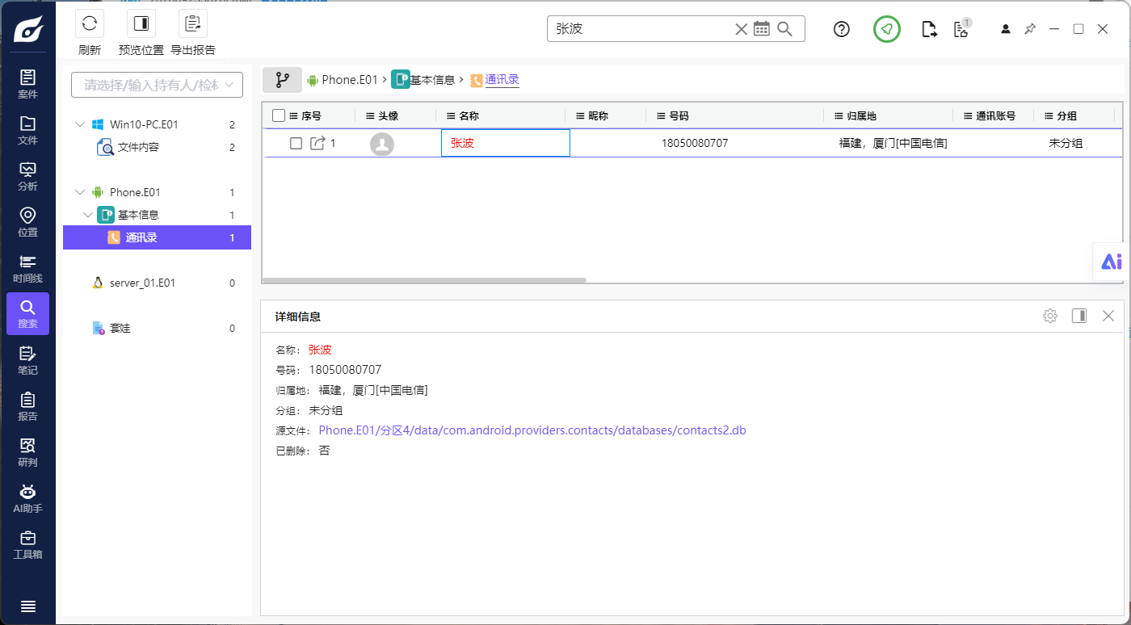
Task: Open the holder/examiner selection dropdown
Action: pos(157,85)
